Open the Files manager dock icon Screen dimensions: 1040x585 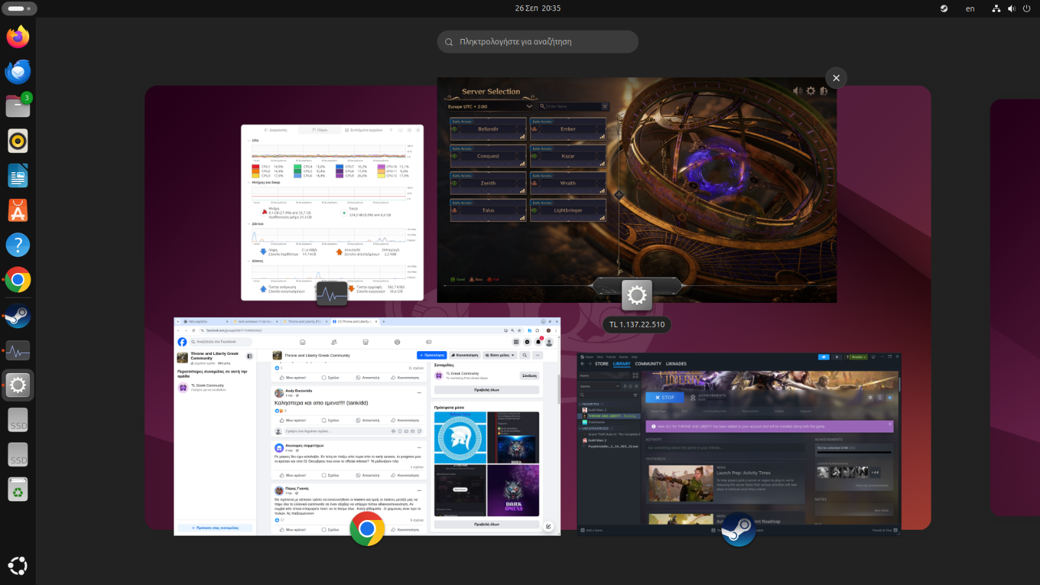[18, 106]
